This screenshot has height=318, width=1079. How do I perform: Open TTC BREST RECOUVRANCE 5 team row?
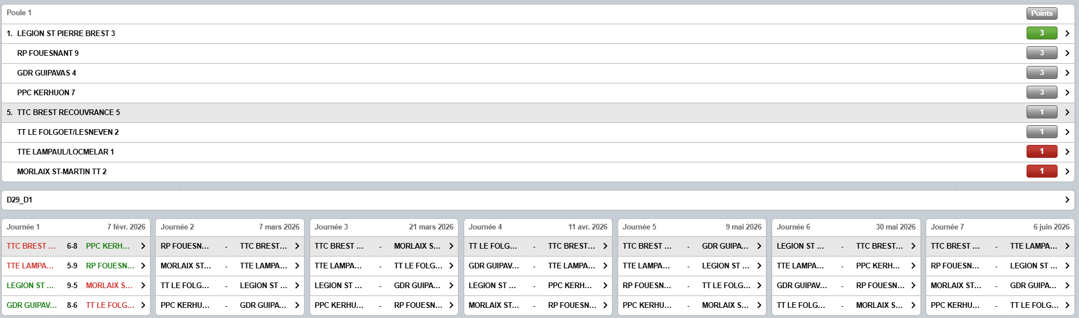coord(68,112)
